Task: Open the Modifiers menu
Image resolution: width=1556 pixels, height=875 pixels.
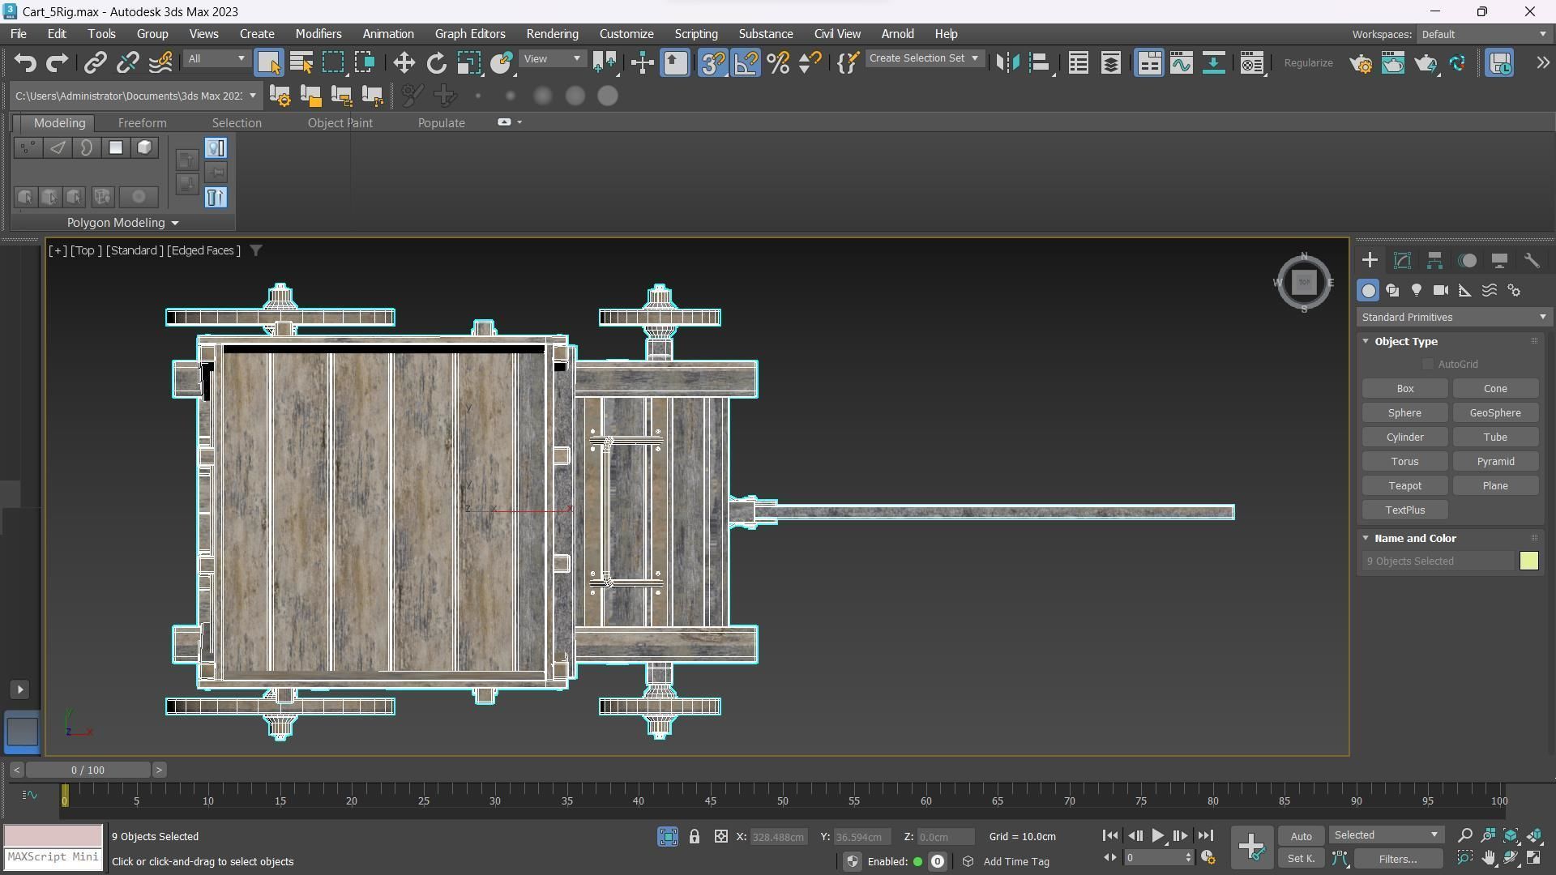Action: coord(318,34)
